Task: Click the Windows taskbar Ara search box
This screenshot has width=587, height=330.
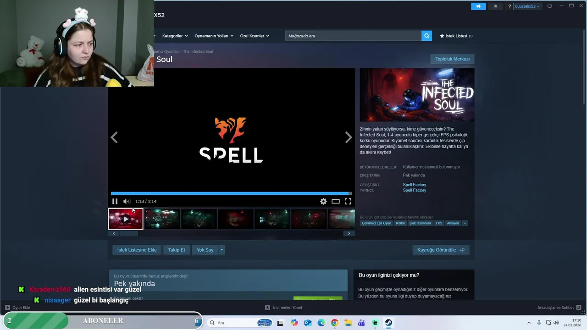Action: [241, 323]
